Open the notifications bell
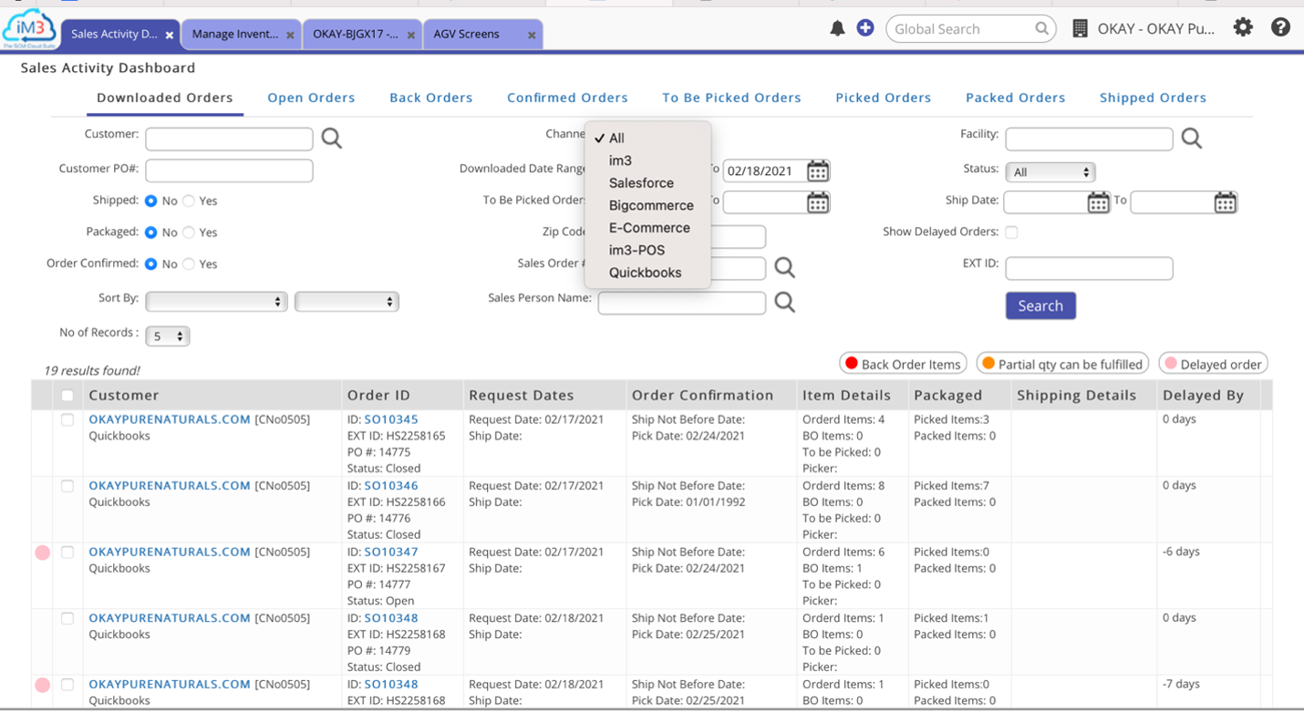The height and width of the screenshot is (713, 1304). click(837, 29)
